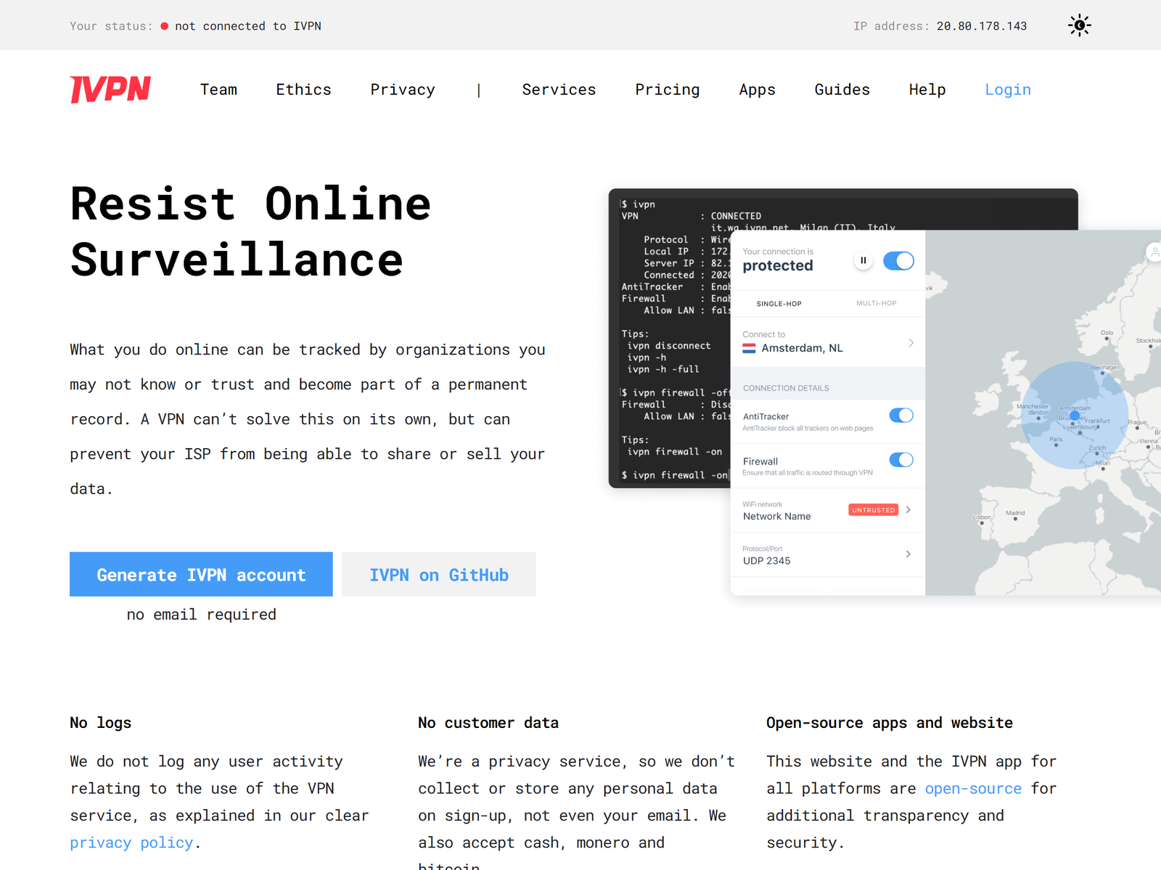
Task: Open the Ethics page
Action: click(303, 90)
